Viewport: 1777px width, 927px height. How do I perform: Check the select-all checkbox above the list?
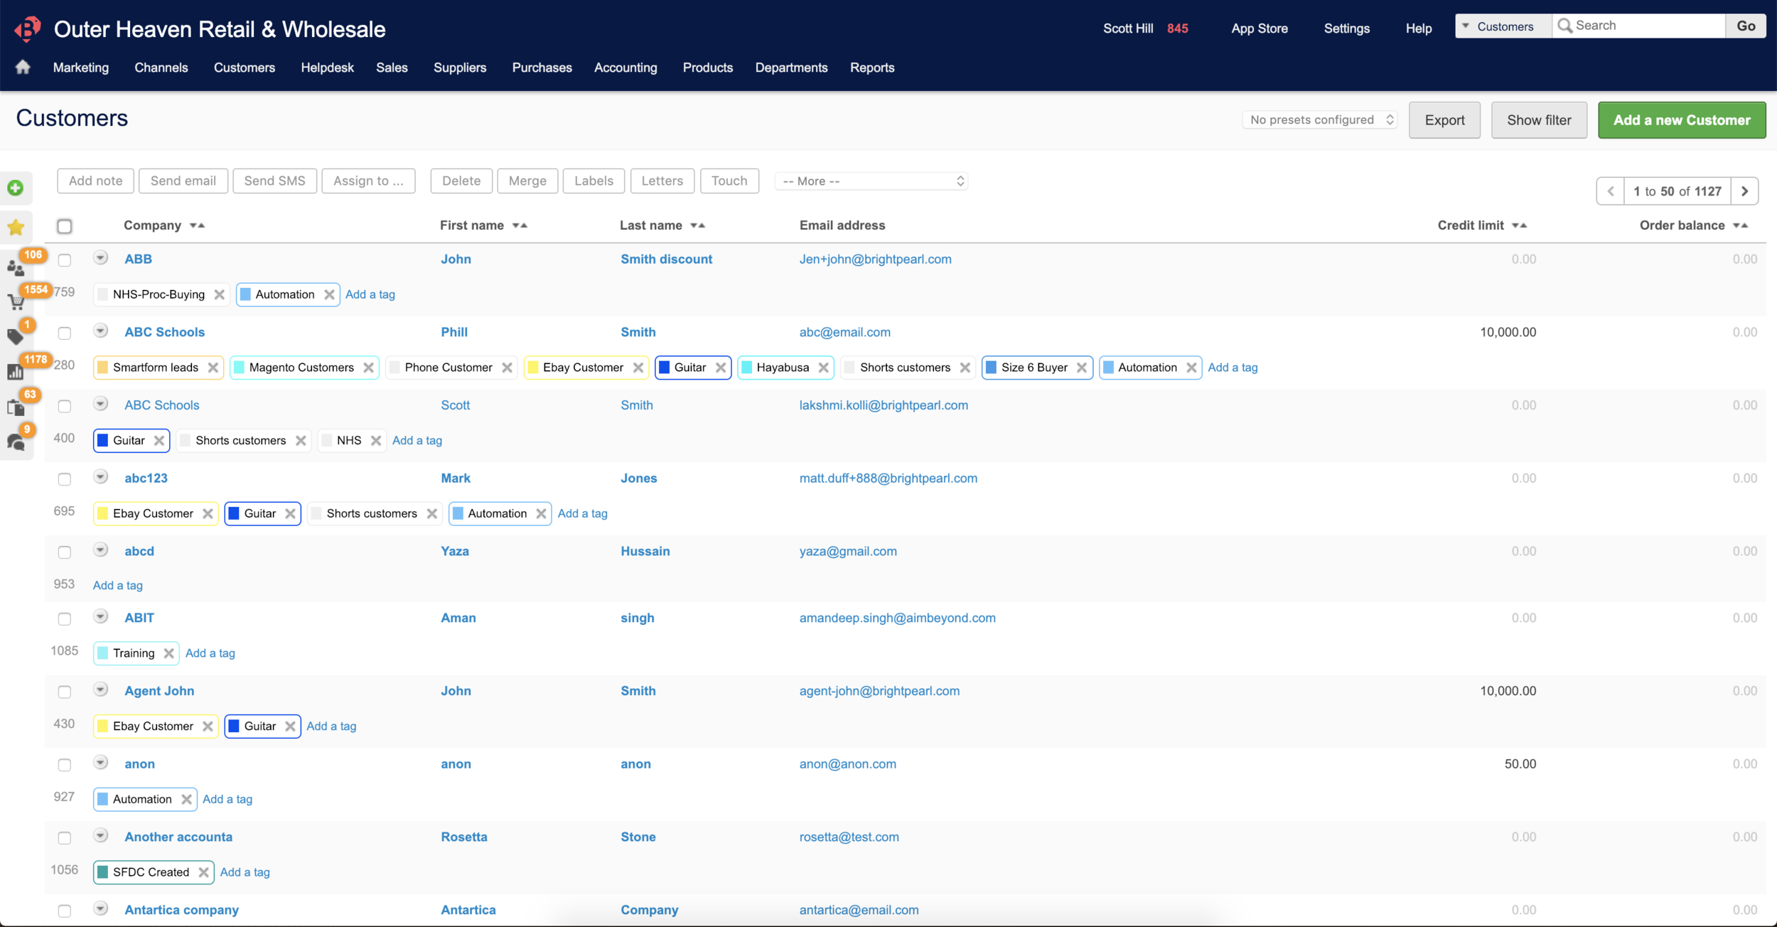[x=65, y=226]
